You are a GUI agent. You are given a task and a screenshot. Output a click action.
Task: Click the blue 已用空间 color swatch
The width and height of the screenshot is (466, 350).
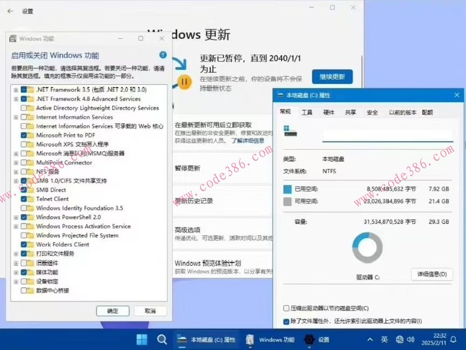click(287, 189)
